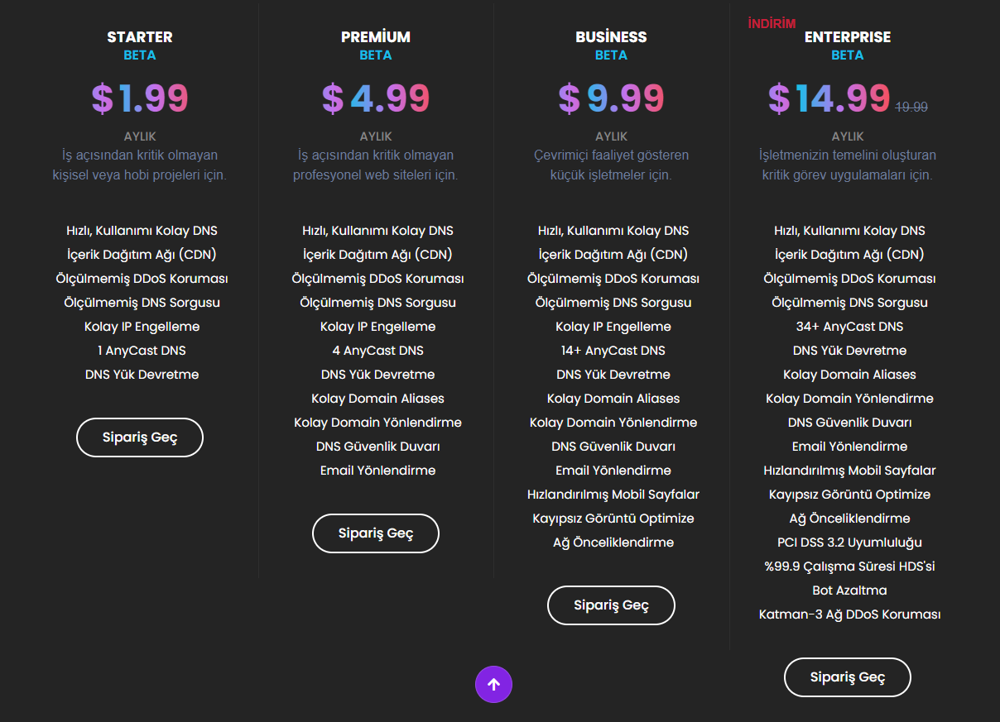This screenshot has width=1000, height=722.
Task: Select the PREMİUM plan title
Action: 375,37
